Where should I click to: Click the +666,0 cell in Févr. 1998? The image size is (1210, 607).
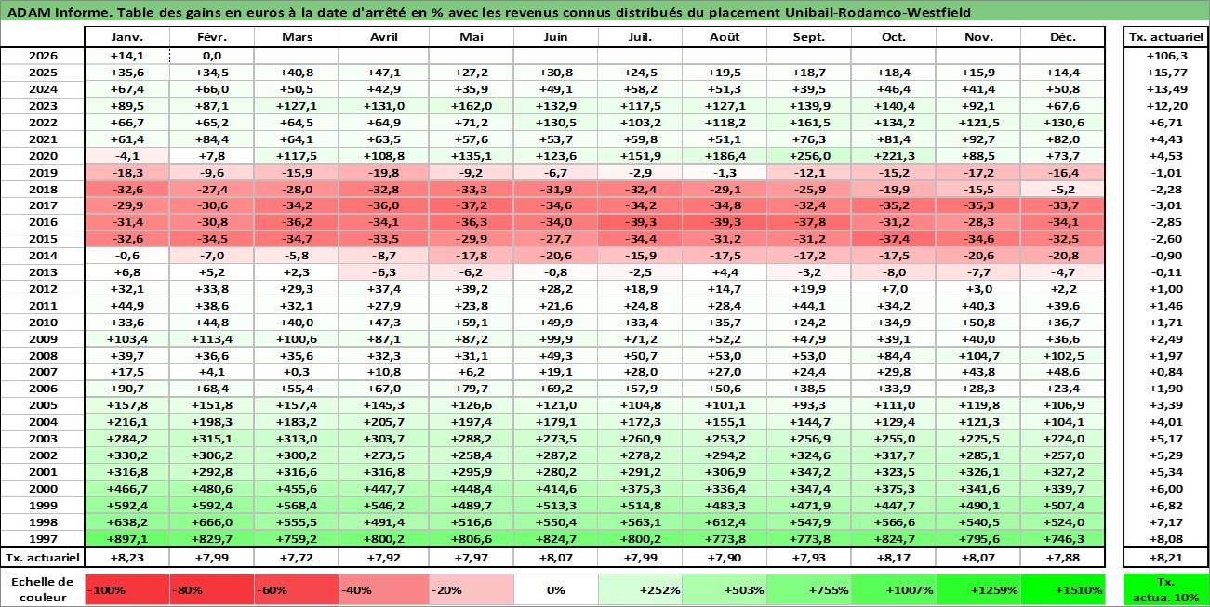click(x=211, y=521)
